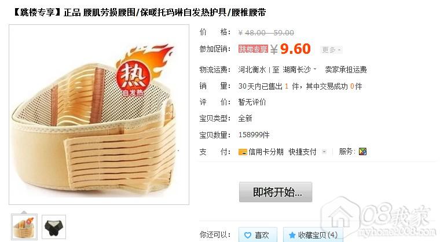The image size is (440, 242).
Task: Open the 湖南长沙 destination dropdown
Action: pos(299,69)
